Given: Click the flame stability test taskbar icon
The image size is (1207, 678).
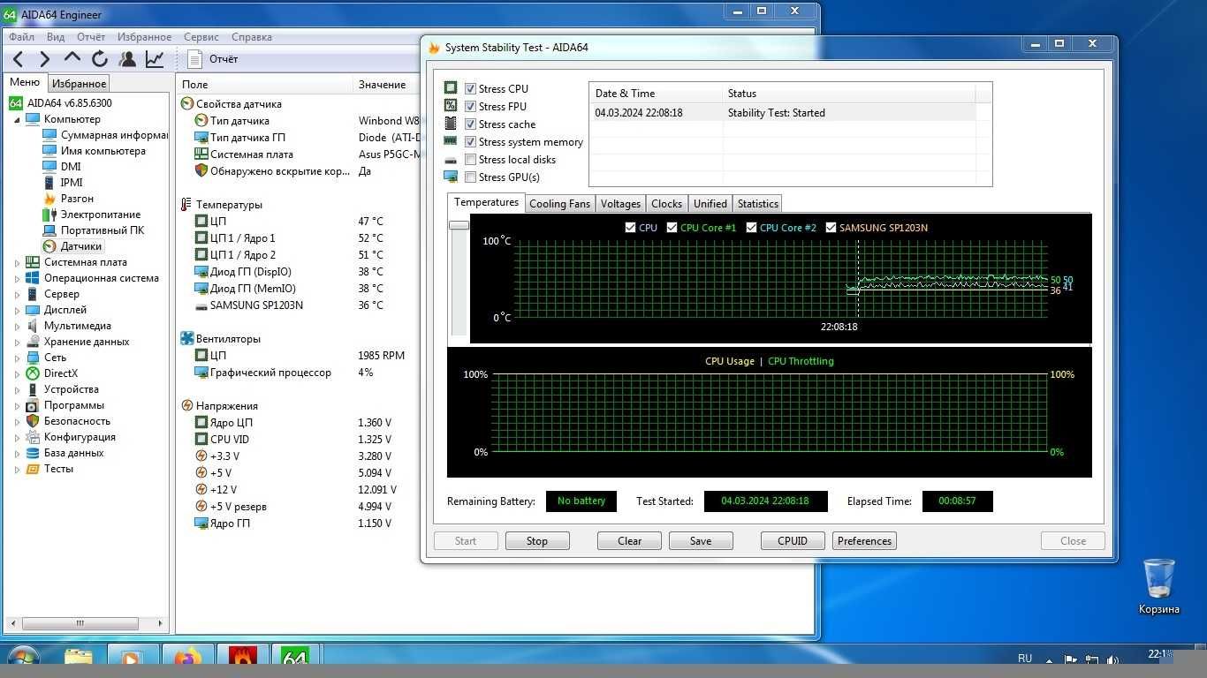Looking at the screenshot, I should pos(242,658).
